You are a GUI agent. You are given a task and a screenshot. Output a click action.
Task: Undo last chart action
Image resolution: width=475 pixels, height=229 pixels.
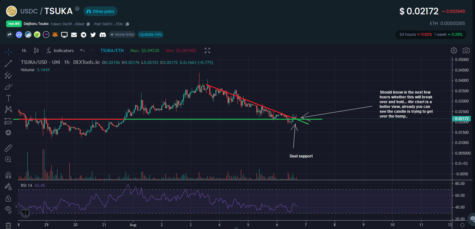point(82,51)
